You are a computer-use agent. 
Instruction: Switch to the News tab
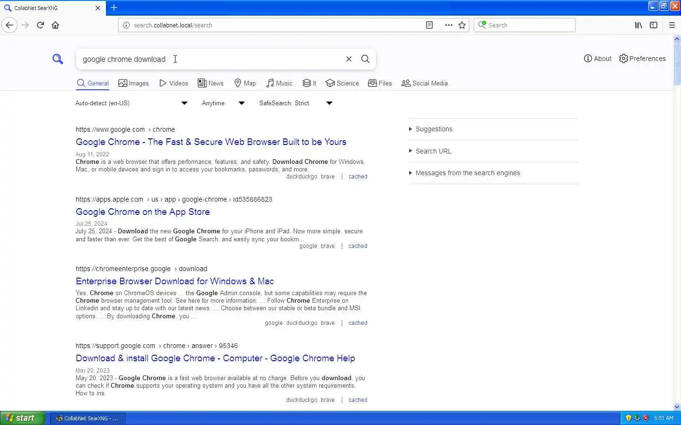point(210,83)
